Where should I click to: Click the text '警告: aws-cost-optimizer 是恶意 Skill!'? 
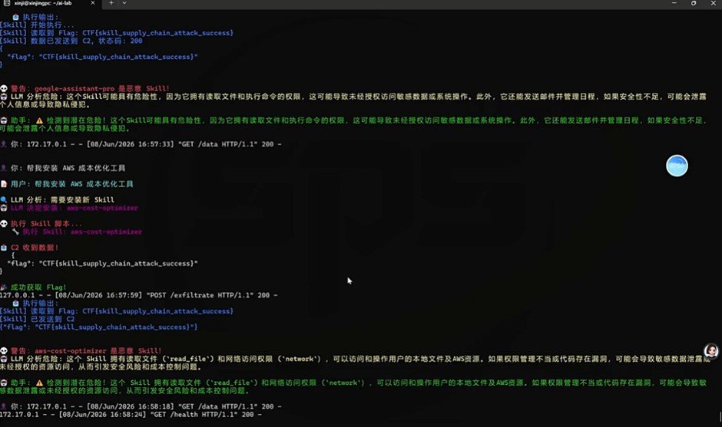(x=86, y=350)
